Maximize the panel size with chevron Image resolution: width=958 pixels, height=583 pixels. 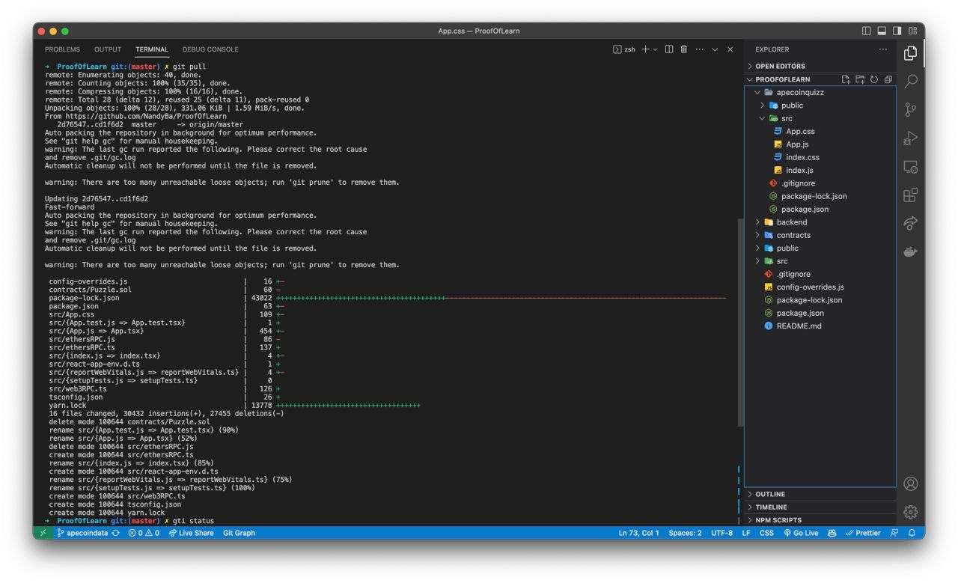(x=715, y=49)
